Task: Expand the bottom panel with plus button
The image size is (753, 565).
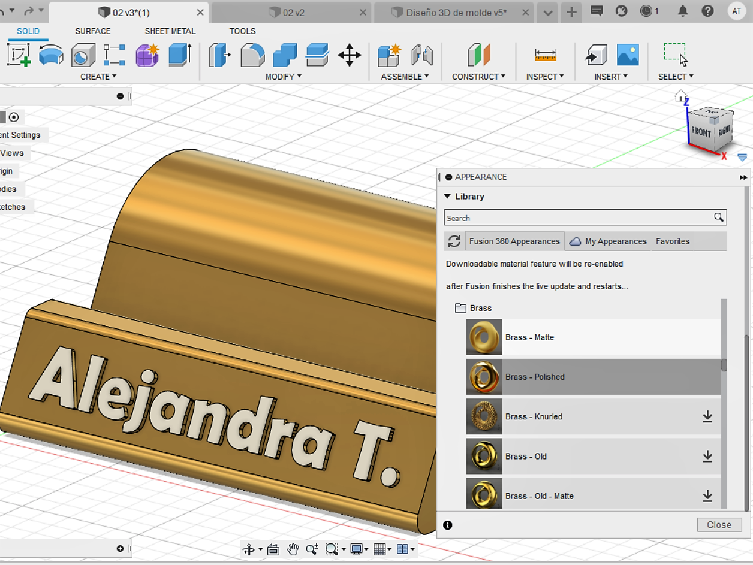Action: tap(120, 548)
